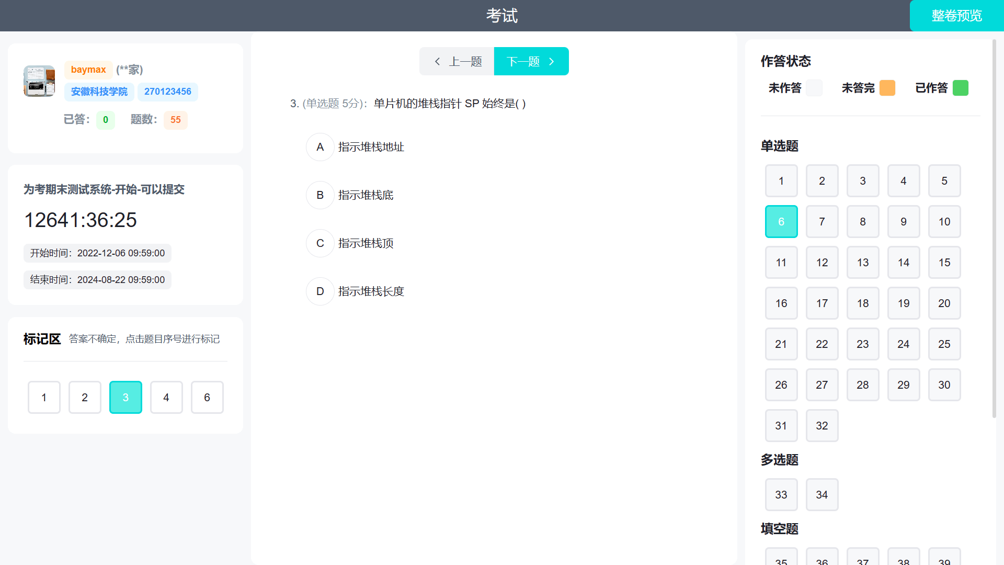Go to multiple-choice question 33

click(781, 495)
